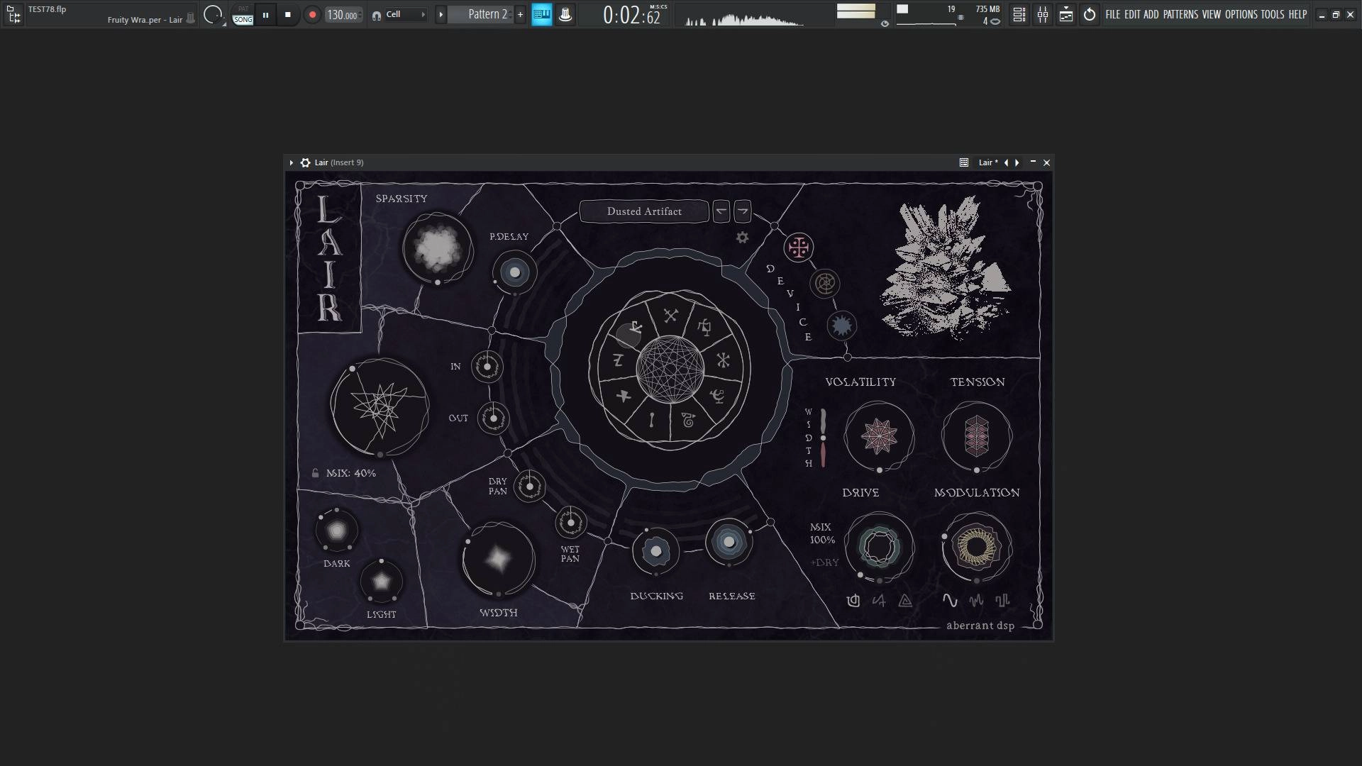Click the large MIX knob above MIX: 40%

click(380, 407)
